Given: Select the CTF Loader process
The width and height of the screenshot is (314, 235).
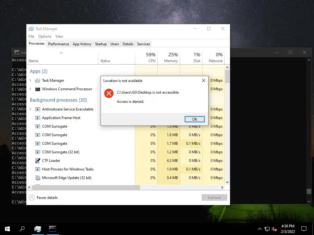Looking at the screenshot, I should coord(125,161).
